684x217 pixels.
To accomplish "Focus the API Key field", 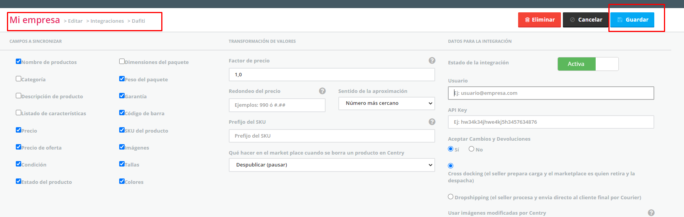I will tap(551, 122).
